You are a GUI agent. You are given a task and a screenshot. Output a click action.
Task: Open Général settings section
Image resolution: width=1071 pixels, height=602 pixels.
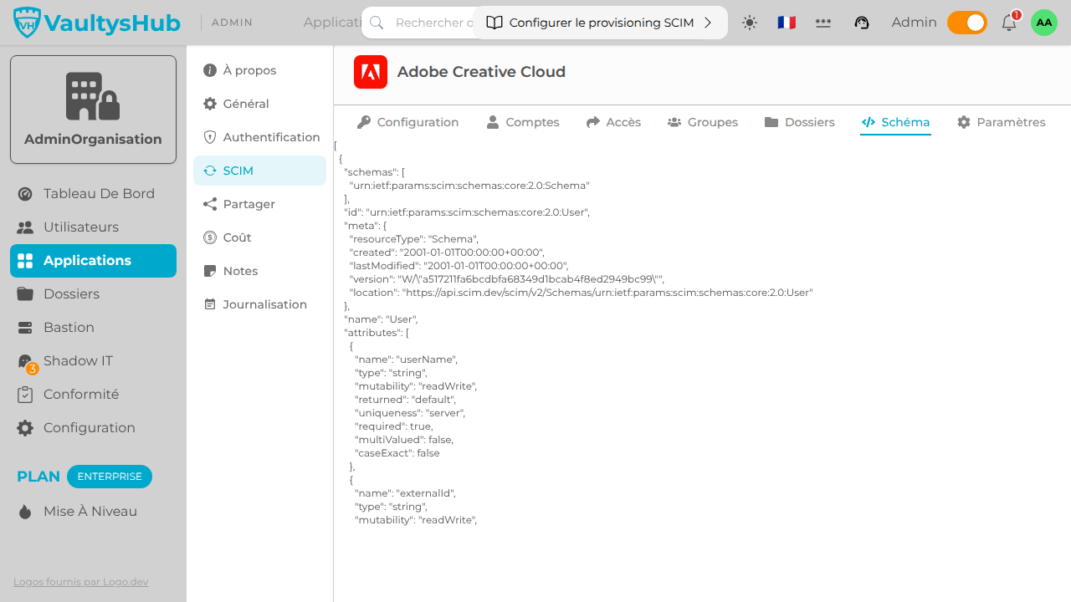259,104
